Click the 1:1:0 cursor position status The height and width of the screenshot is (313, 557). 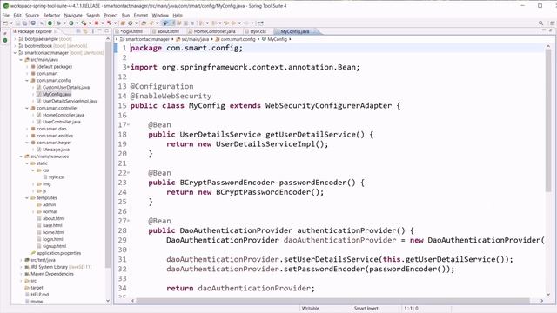click(411, 309)
